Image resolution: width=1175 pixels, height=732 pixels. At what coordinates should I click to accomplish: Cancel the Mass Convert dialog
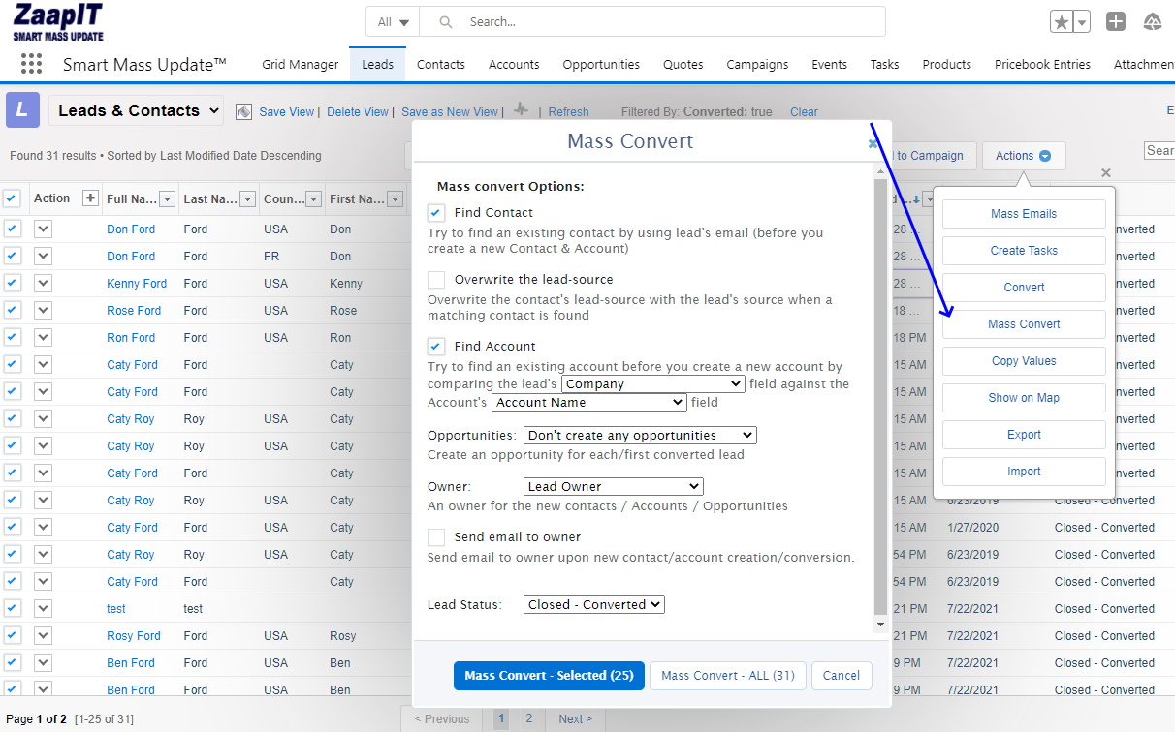coord(842,676)
